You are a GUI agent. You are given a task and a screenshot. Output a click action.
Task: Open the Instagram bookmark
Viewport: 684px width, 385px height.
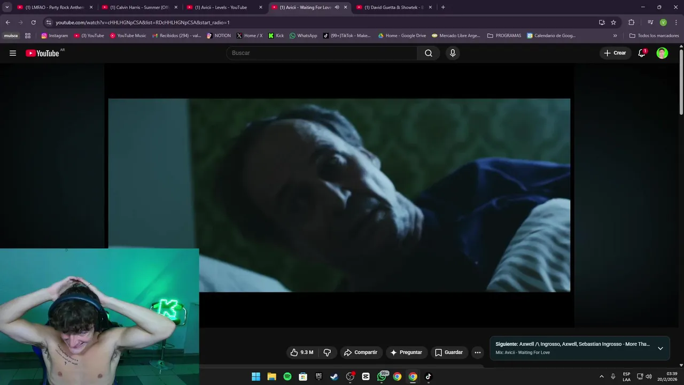point(55,36)
